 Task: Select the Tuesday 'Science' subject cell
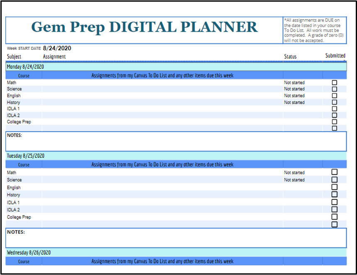24,179
